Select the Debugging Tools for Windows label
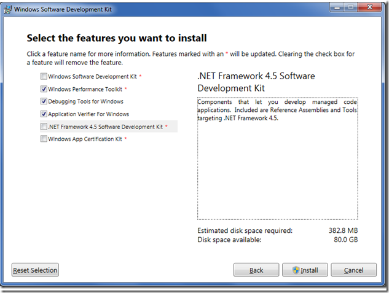 [85, 101]
